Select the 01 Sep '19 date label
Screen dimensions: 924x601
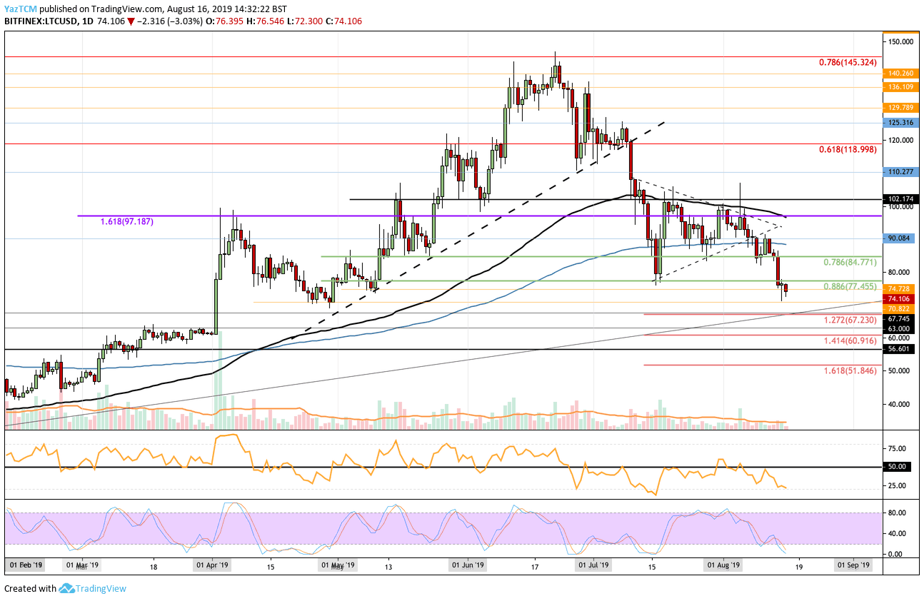(x=853, y=565)
